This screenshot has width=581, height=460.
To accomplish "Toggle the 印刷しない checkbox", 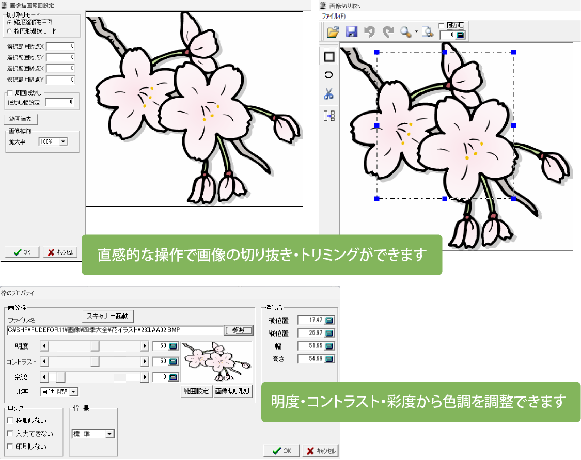I will click(x=10, y=446).
